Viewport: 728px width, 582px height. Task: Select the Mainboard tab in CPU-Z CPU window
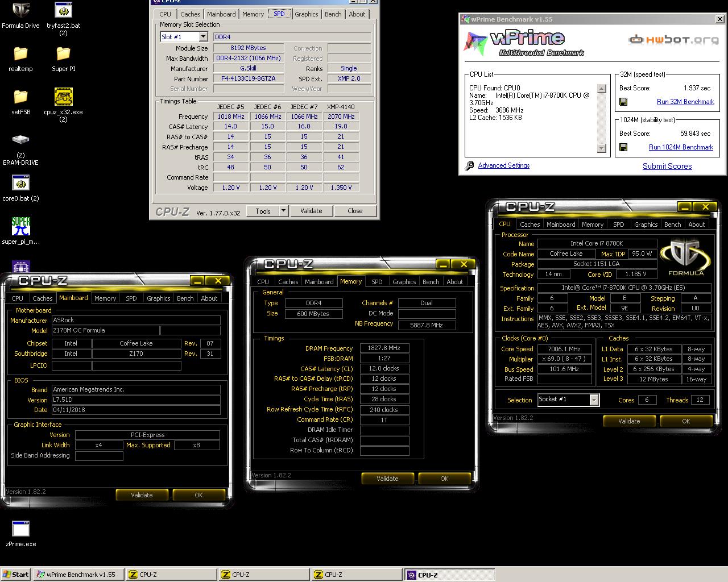click(x=560, y=225)
